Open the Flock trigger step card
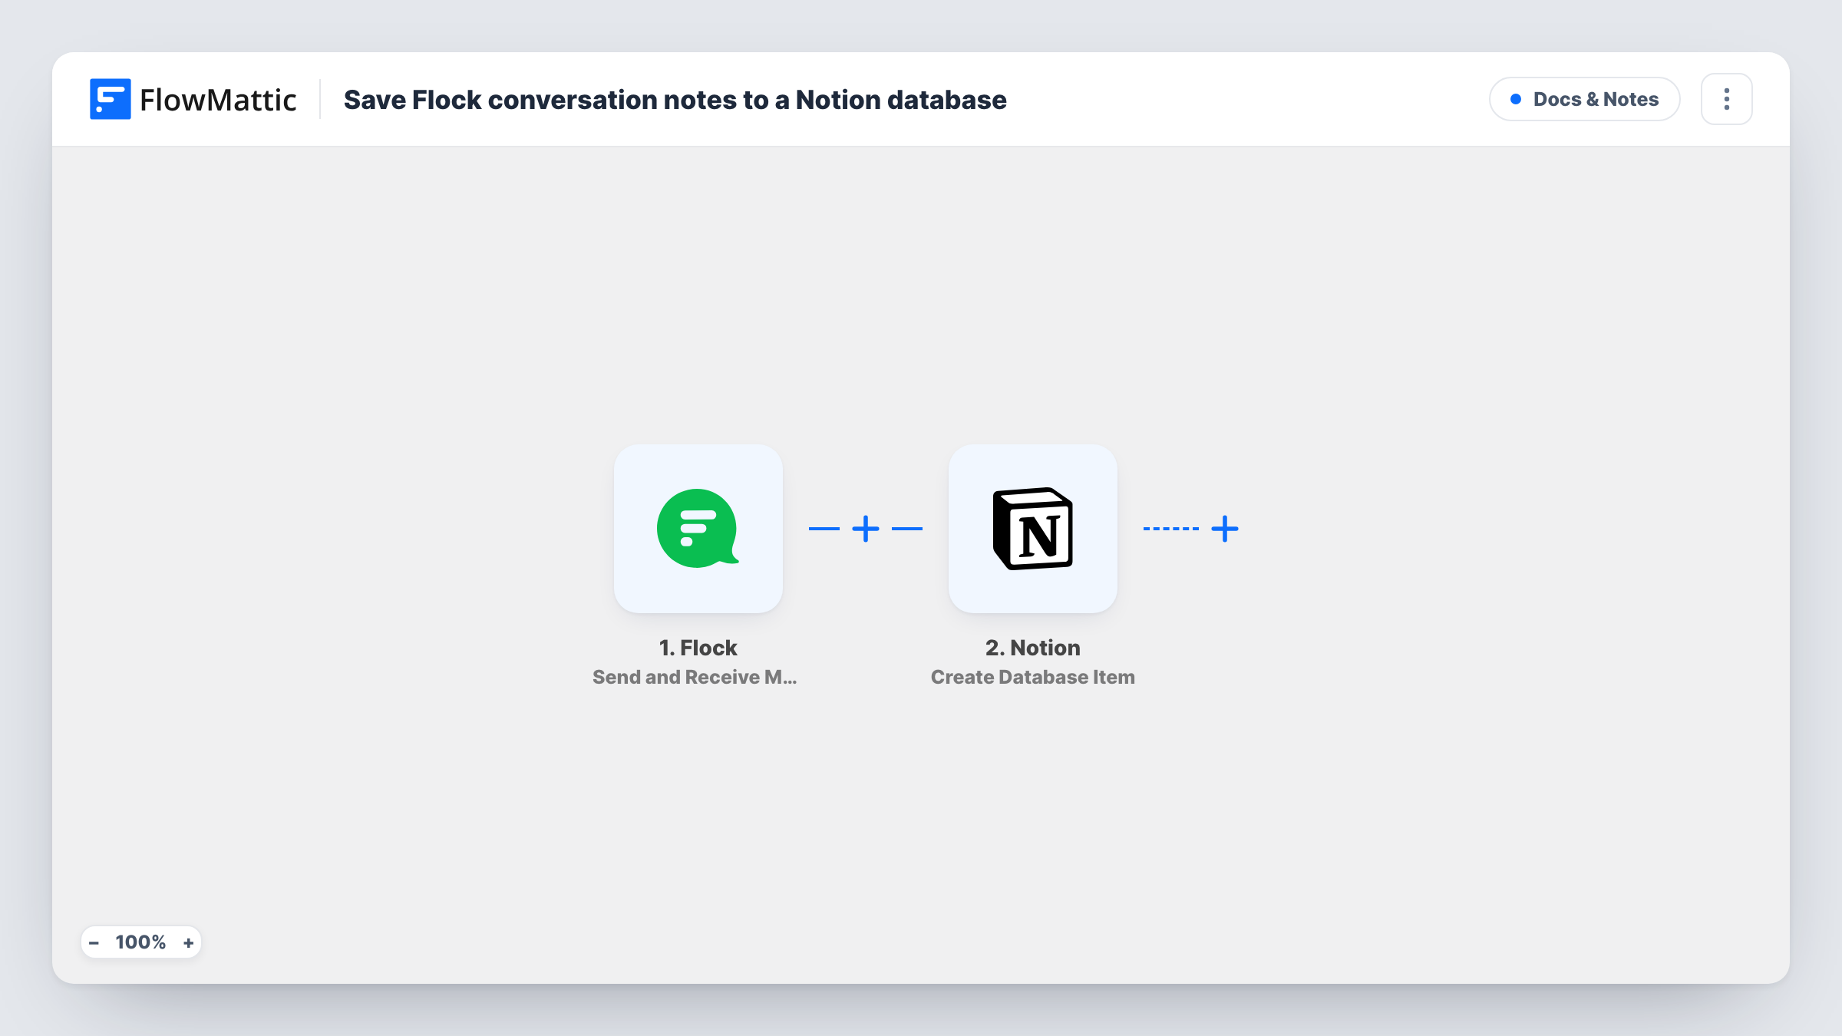Viewport: 1842px width, 1036px height. tap(698, 528)
